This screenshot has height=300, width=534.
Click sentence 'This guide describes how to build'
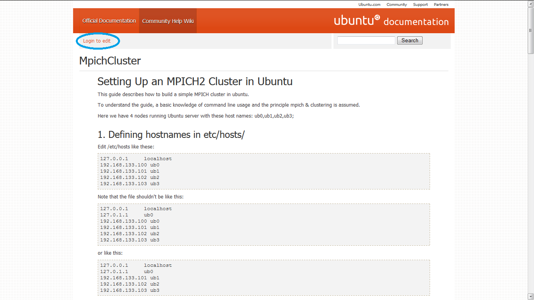coord(173,94)
